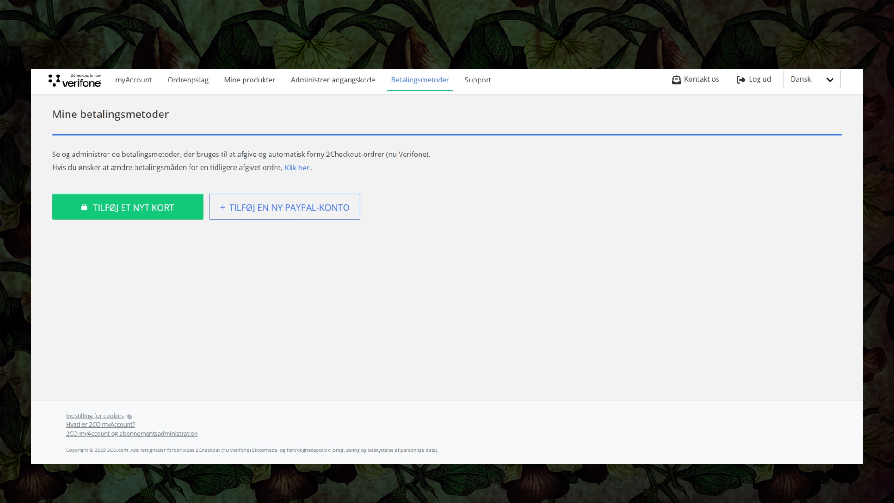Open the 2CO myAccount og abonnementsadministration link
The width and height of the screenshot is (894, 503).
click(132, 434)
